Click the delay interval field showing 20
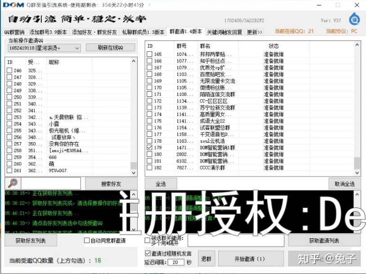366x274 pixels. pyautogui.click(x=175, y=262)
